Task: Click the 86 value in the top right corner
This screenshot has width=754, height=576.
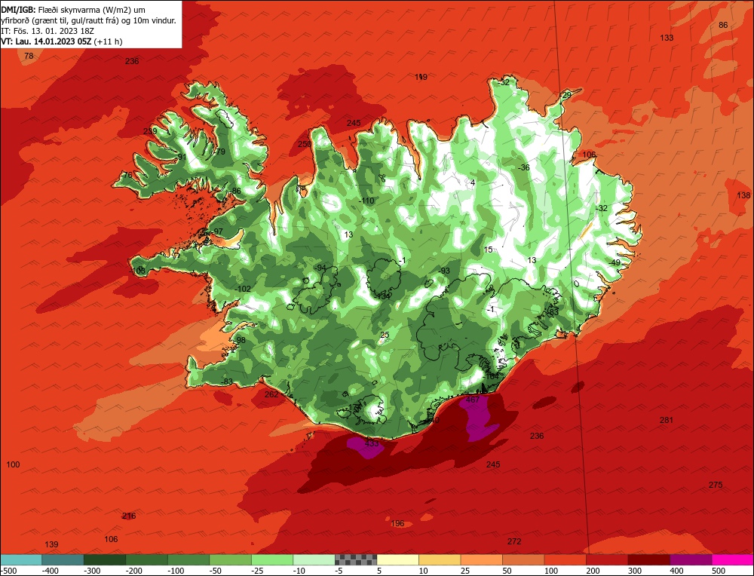Action: coord(723,25)
